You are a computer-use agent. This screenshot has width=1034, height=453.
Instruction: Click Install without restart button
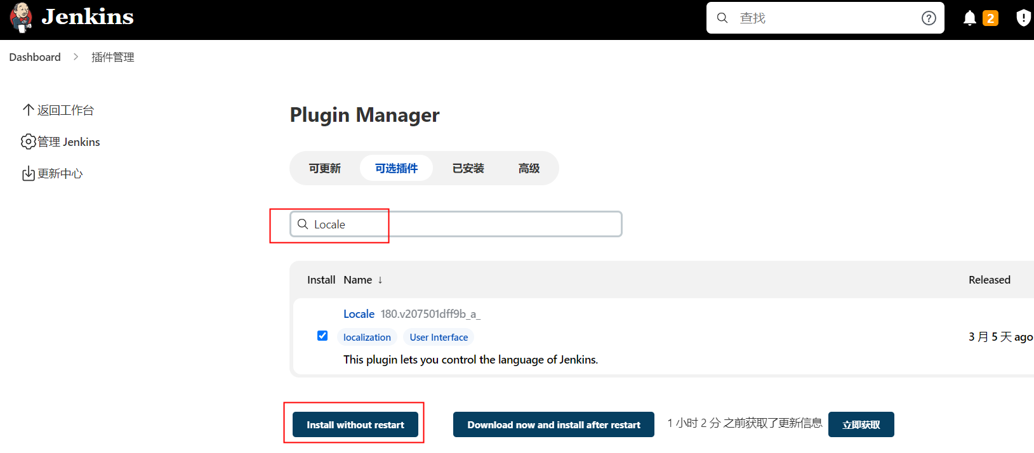point(355,424)
